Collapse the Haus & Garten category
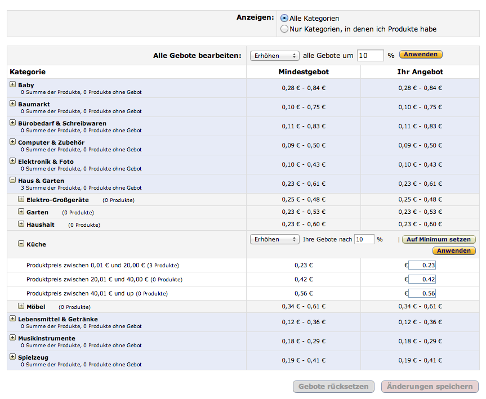The height and width of the screenshot is (399, 486). (13, 180)
